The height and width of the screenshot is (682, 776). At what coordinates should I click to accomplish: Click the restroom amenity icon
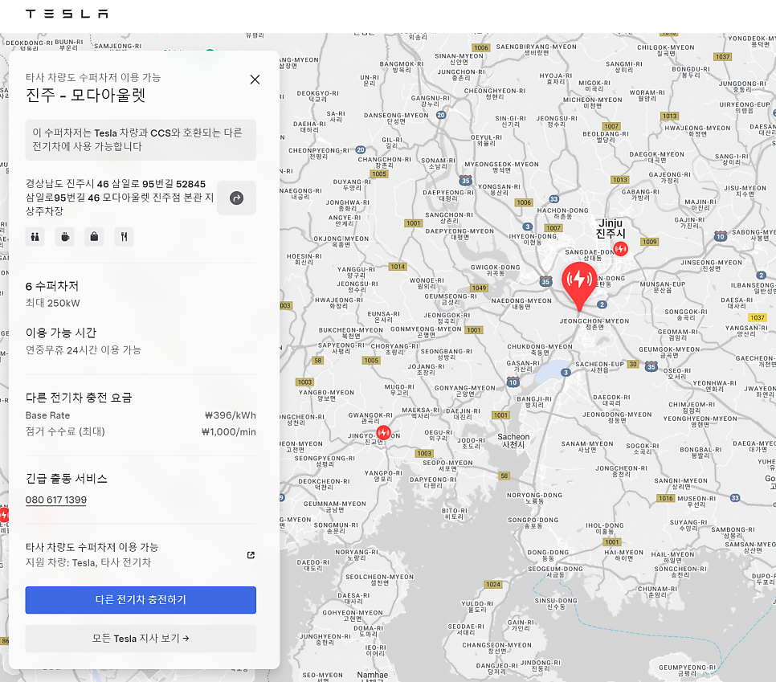pyautogui.click(x=35, y=237)
